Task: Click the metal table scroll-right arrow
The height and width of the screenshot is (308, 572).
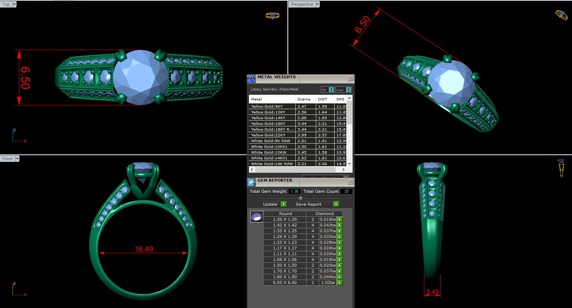Action: pyautogui.click(x=344, y=169)
